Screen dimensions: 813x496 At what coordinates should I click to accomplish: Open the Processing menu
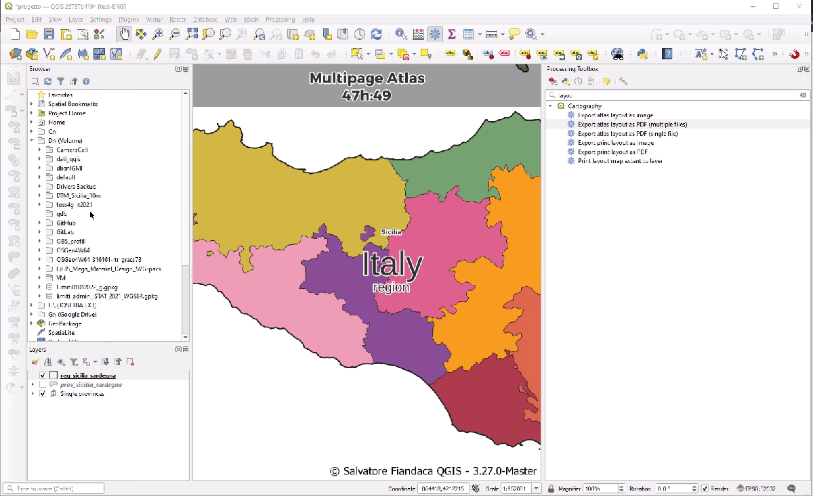[280, 20]
